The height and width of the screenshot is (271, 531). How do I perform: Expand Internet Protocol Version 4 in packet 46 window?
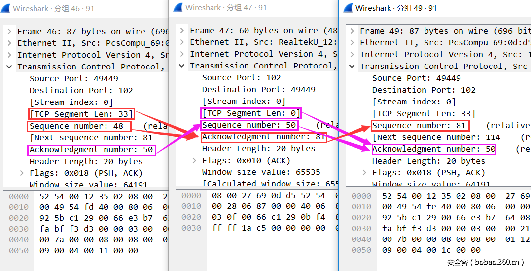9,55
